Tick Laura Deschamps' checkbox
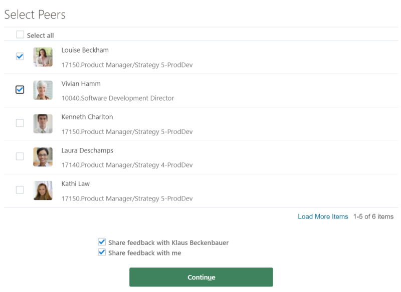Image resolution: width=401 pixels, height=292 pixels. coord(20,156)
